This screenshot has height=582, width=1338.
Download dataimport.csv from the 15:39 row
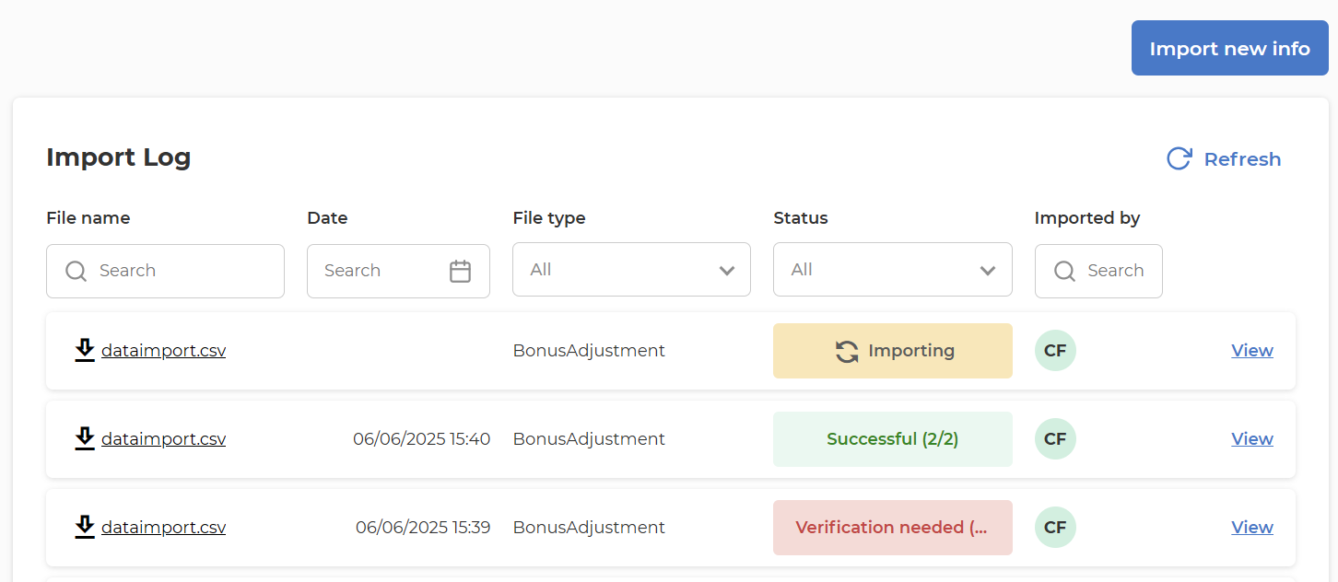pyautogui.click(x=85, y=527)
